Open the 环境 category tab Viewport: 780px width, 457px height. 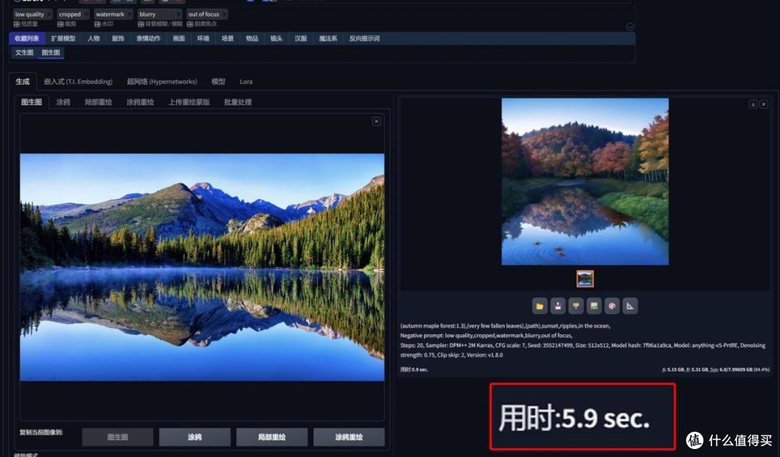click(x=203, y=38)
